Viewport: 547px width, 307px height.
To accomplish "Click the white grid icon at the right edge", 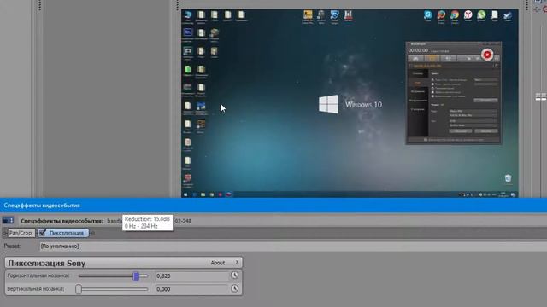I will (541, 97).
